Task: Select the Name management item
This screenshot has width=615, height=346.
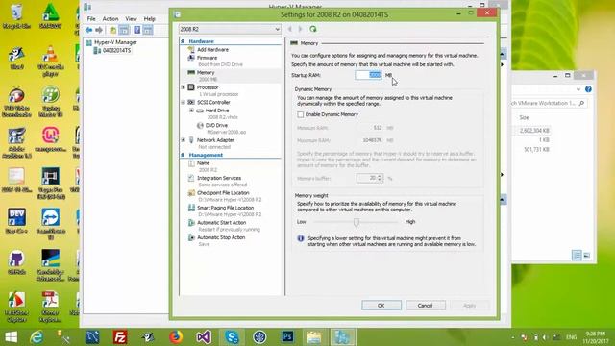Action: coord(203,163)
